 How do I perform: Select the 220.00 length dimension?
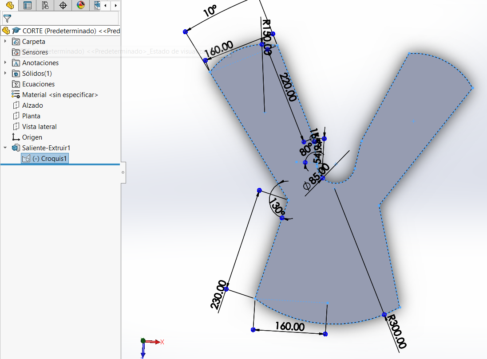pos(288,87)
